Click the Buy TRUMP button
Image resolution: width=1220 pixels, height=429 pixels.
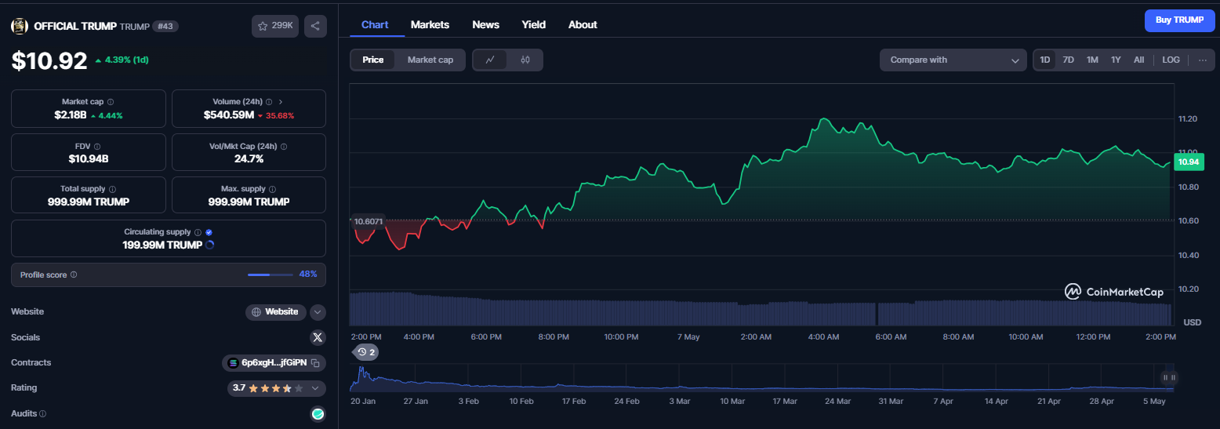[1178, 20]
